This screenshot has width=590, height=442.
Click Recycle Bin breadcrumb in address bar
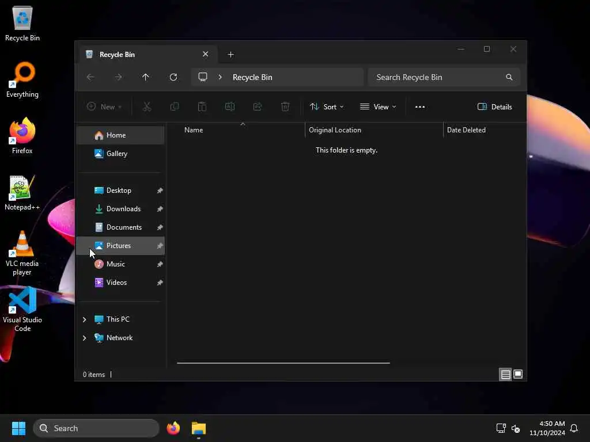click(x=252, y=77)
